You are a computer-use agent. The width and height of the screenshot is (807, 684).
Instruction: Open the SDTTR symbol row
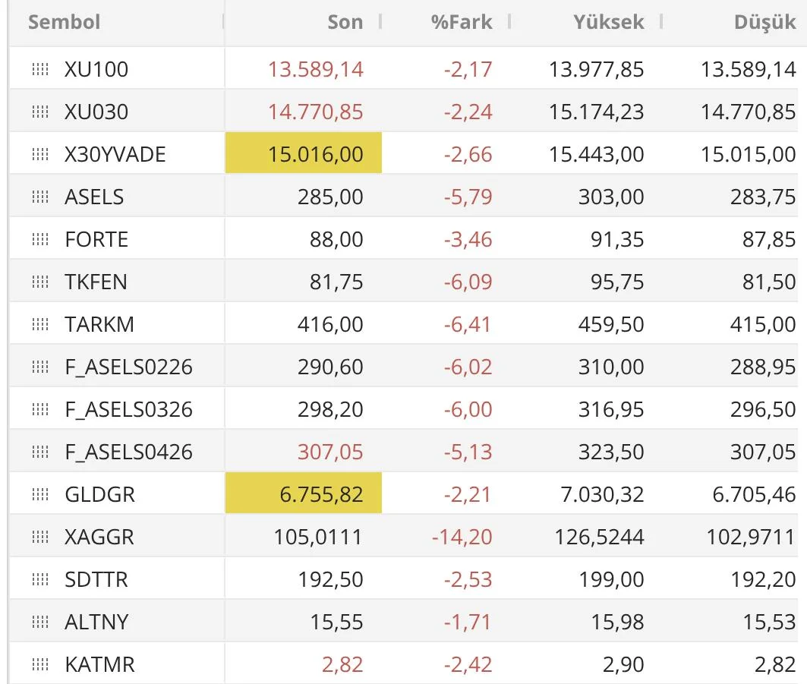[96, 580]
